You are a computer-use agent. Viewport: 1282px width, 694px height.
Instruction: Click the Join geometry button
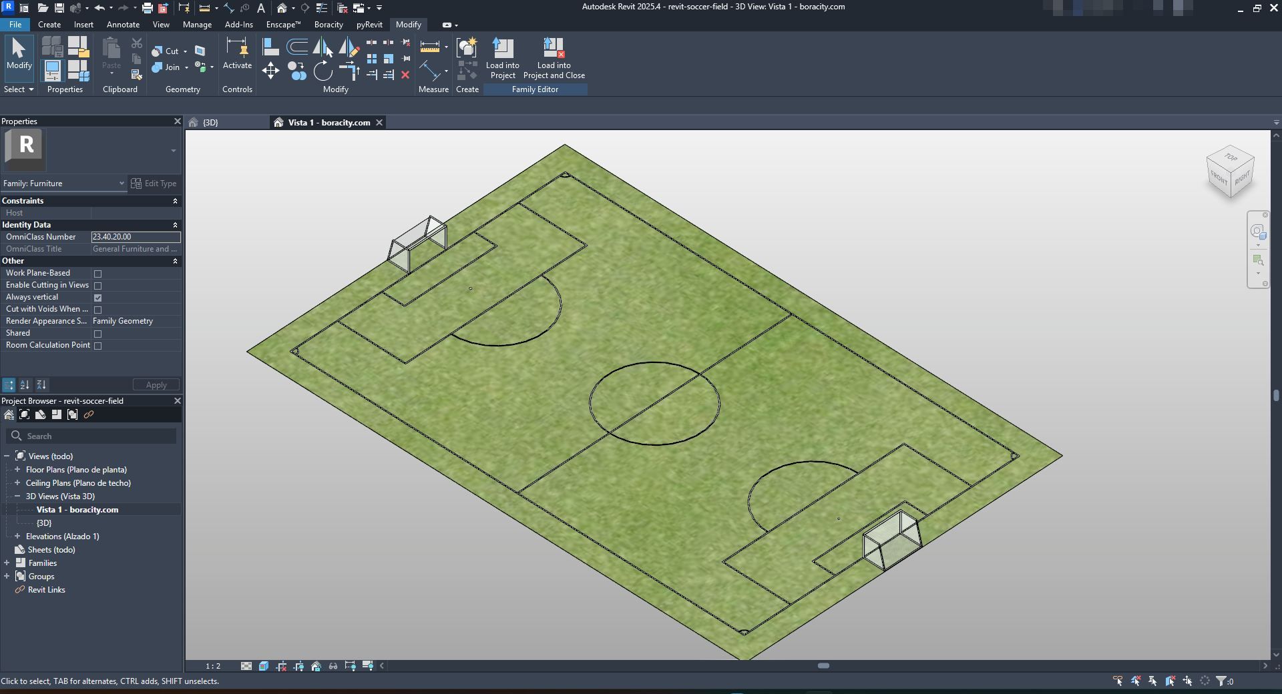(166, 67)
